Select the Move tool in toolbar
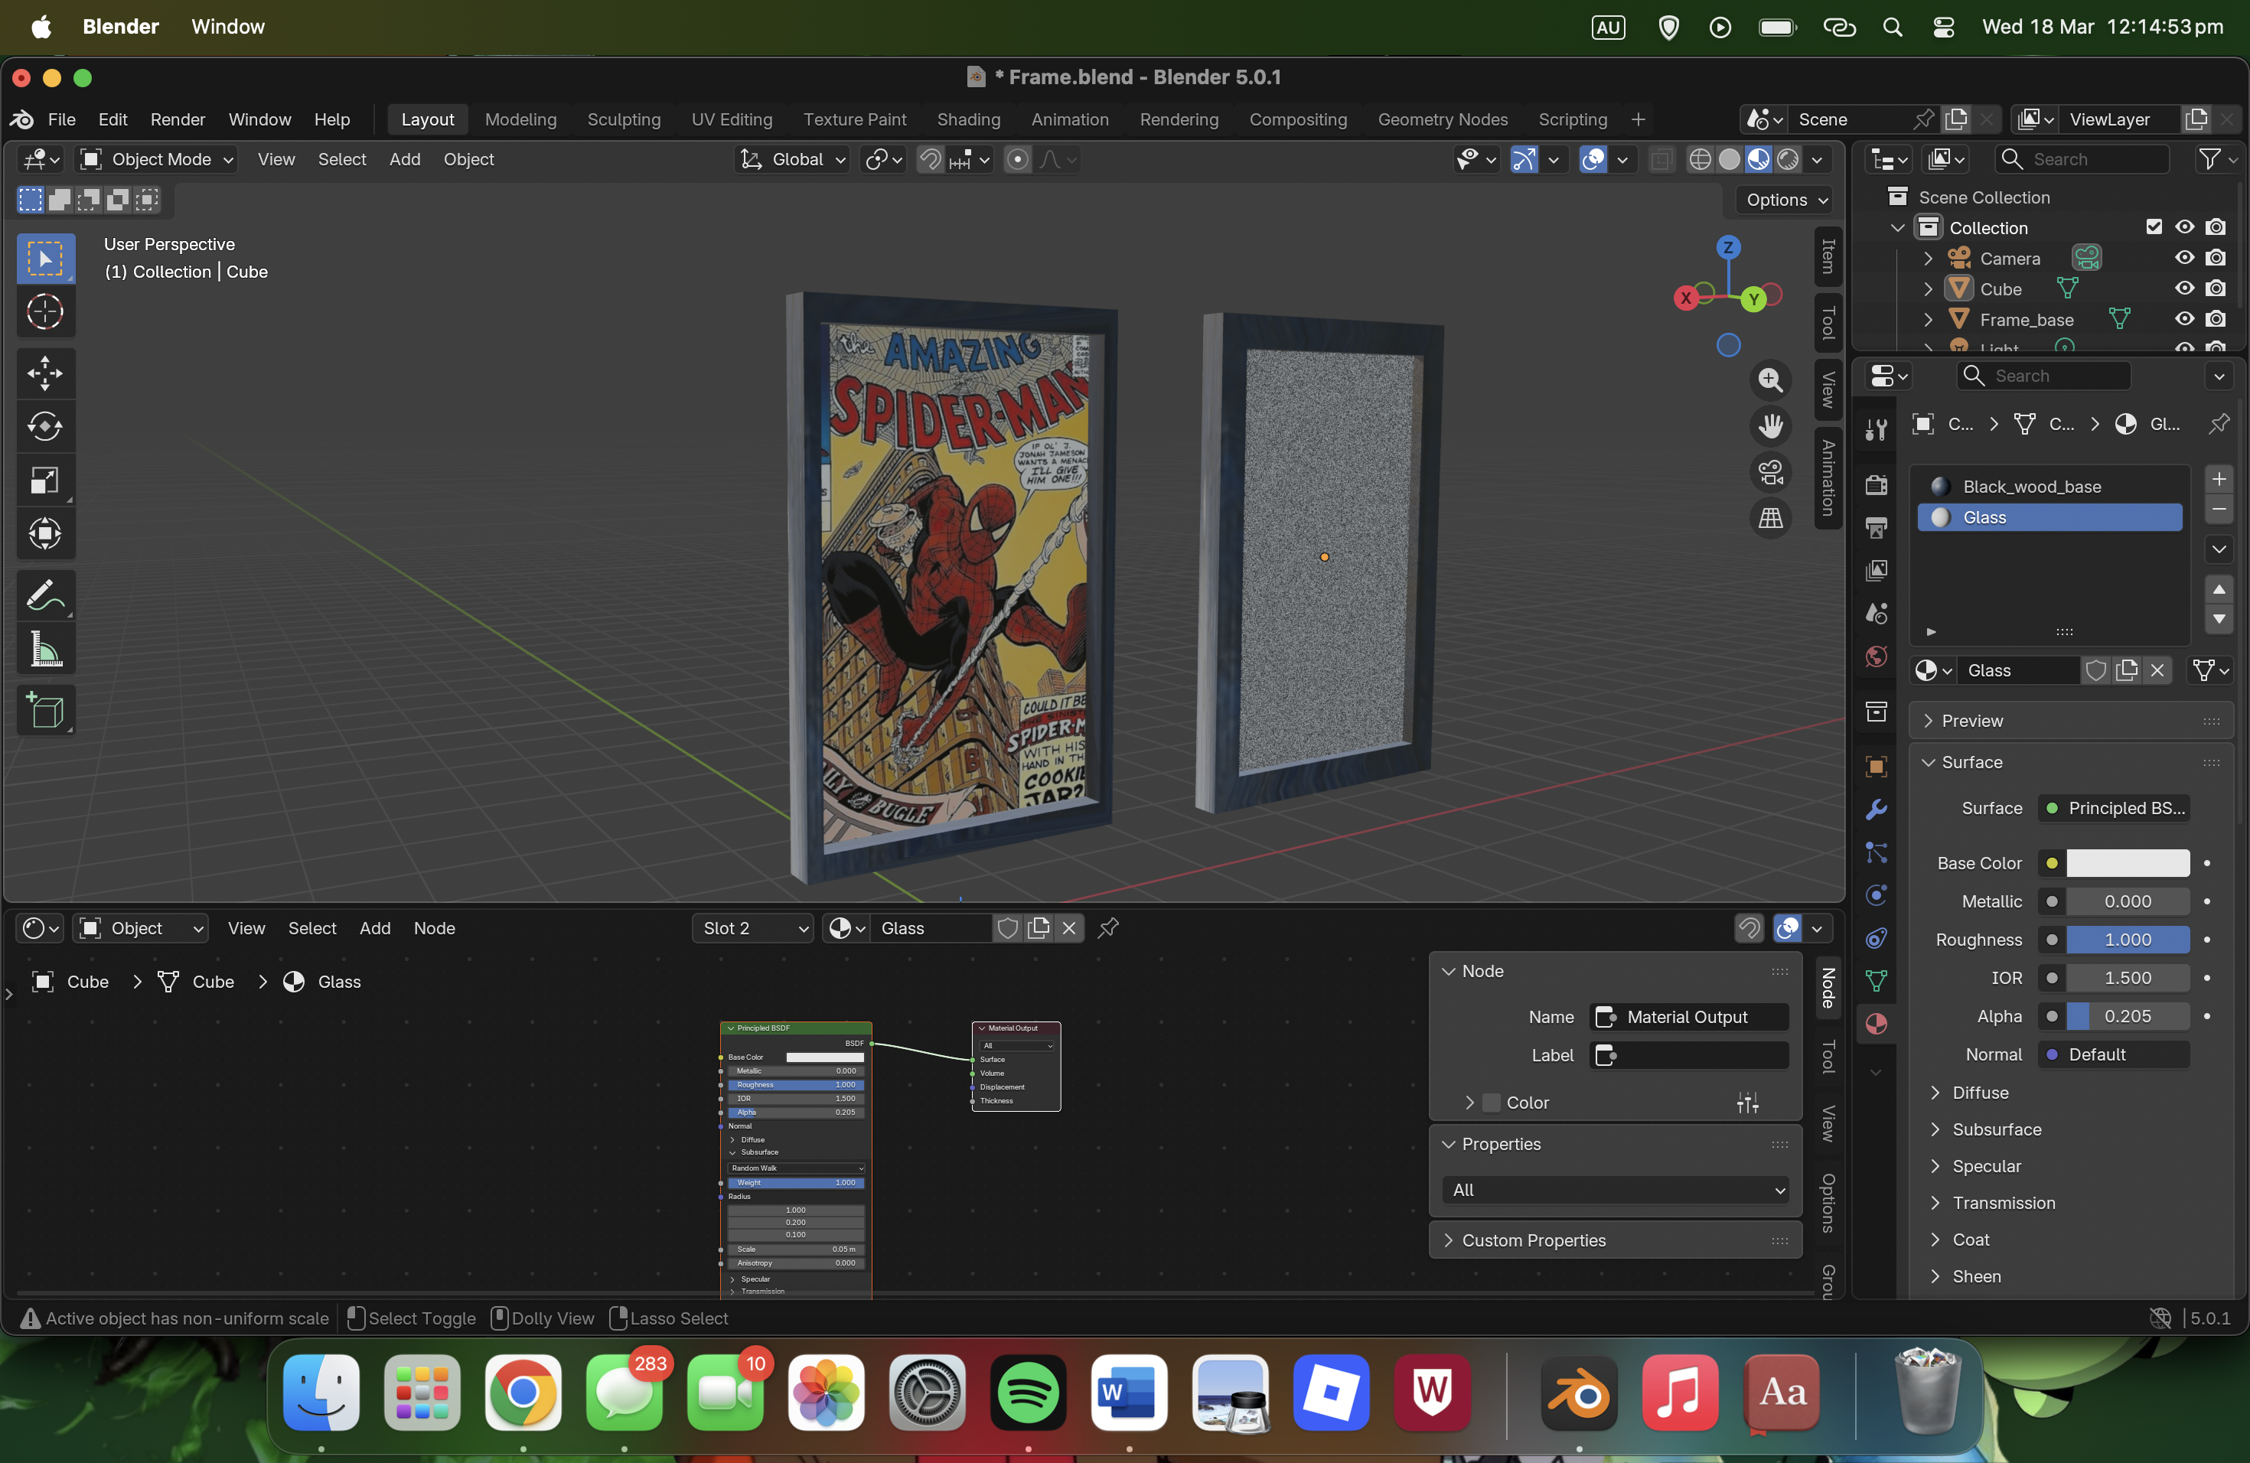 (x=44, y=373)
